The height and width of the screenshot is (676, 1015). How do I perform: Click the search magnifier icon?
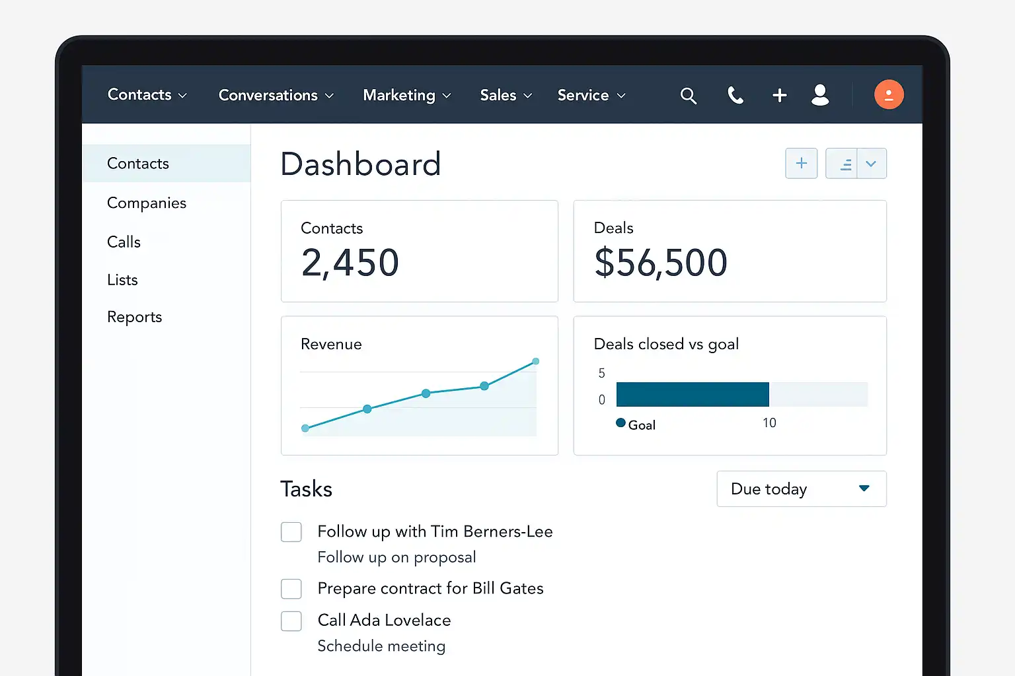(x=688, y=96)
